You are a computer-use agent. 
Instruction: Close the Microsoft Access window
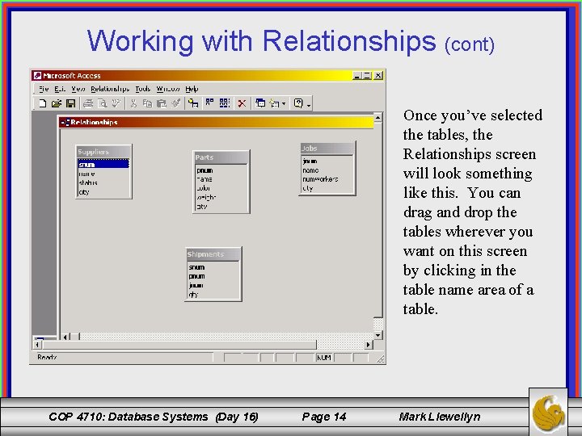tap(377, 76)
